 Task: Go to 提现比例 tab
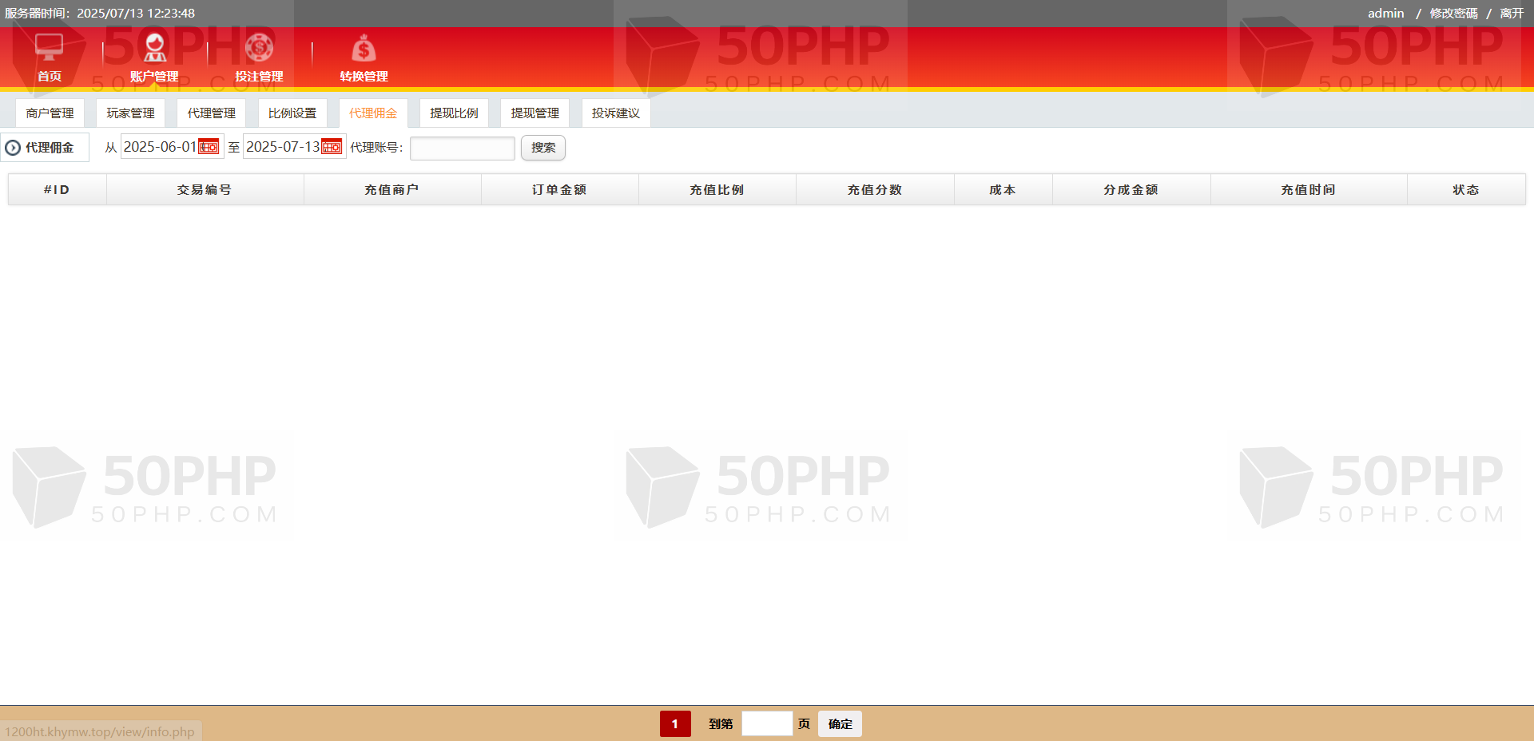454,113
